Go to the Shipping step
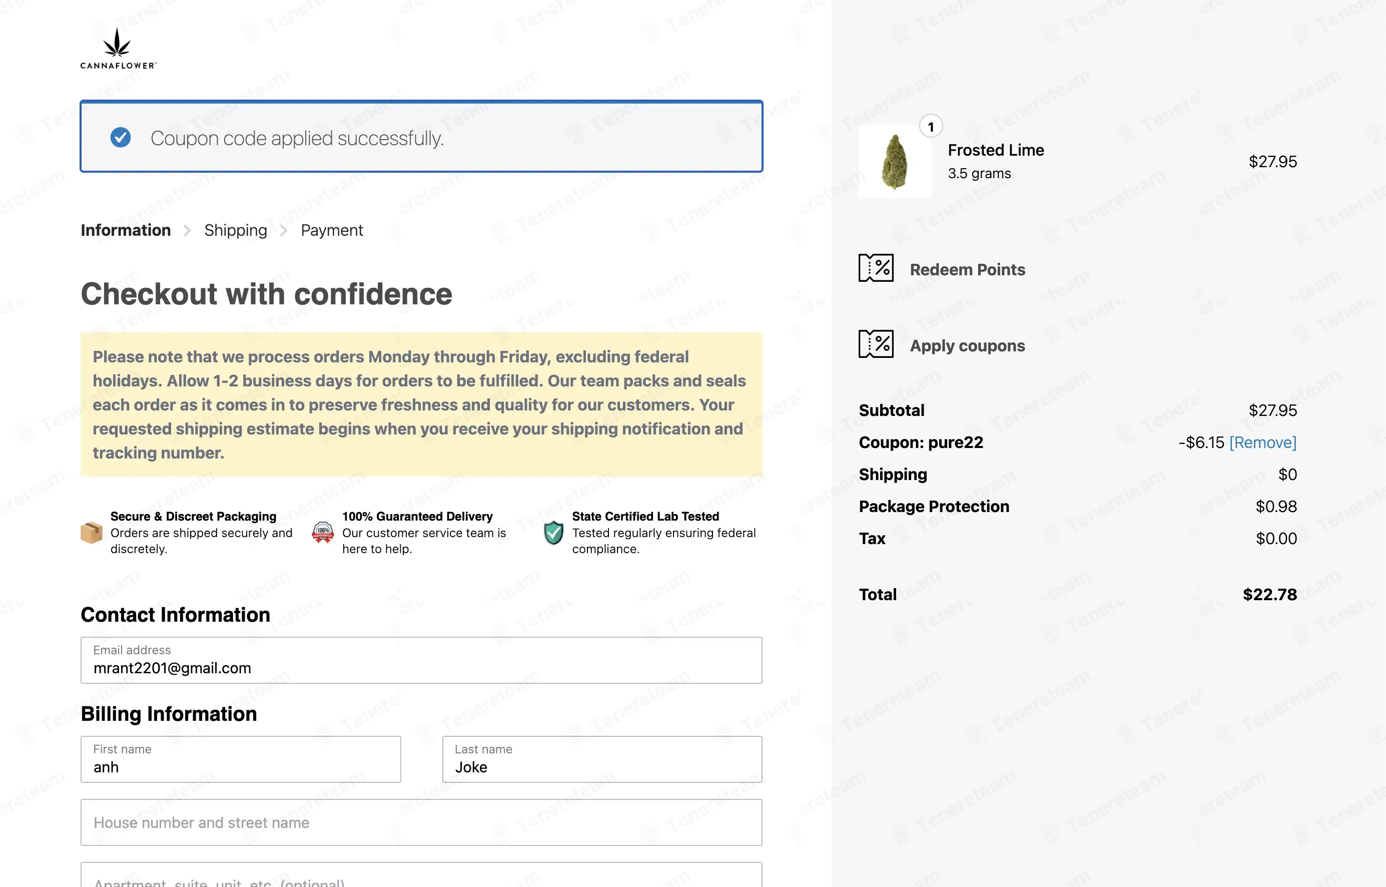 click(x=235, y=230)
